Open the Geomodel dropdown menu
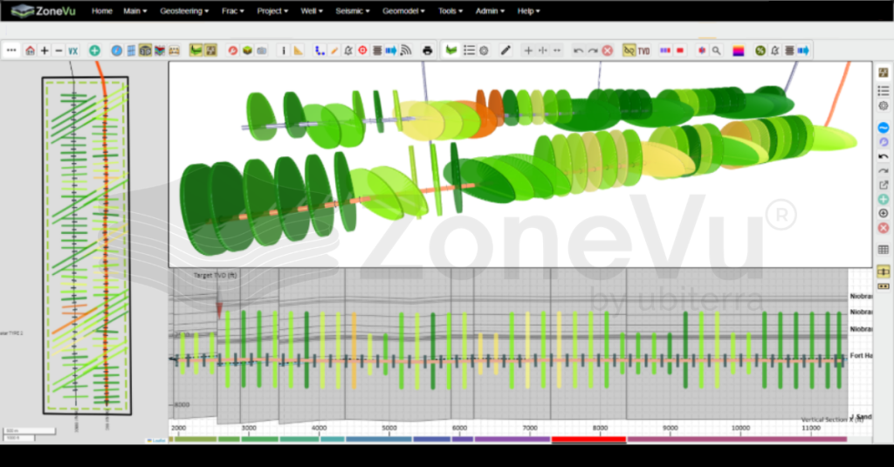The image size is (894, 467). pyautogui.click(x=403, y=10)
